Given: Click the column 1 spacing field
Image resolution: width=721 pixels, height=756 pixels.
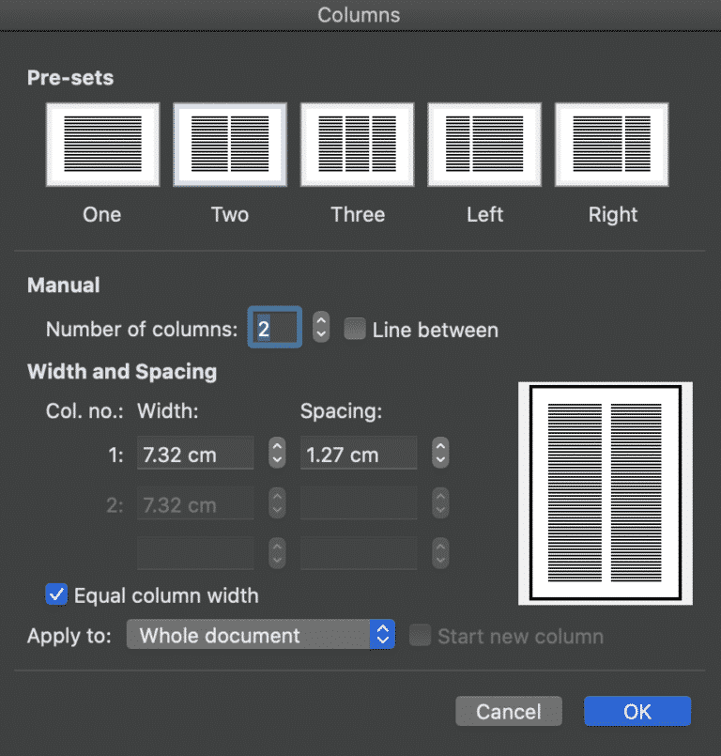Looking at the screenshot, I should (x=359, y=453).
